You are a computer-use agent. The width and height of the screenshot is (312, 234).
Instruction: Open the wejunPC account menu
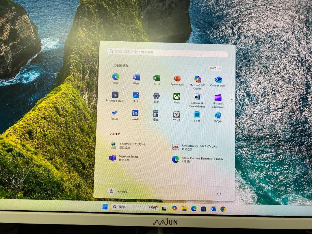click(118, 191)
